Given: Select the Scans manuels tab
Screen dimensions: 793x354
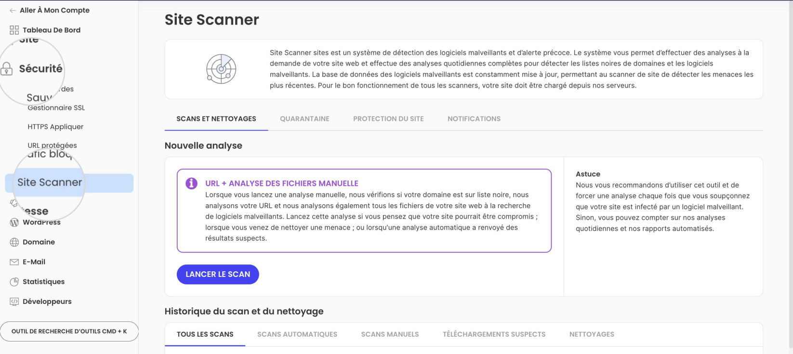Looking at the screenshot, I should tap(390, 334).
